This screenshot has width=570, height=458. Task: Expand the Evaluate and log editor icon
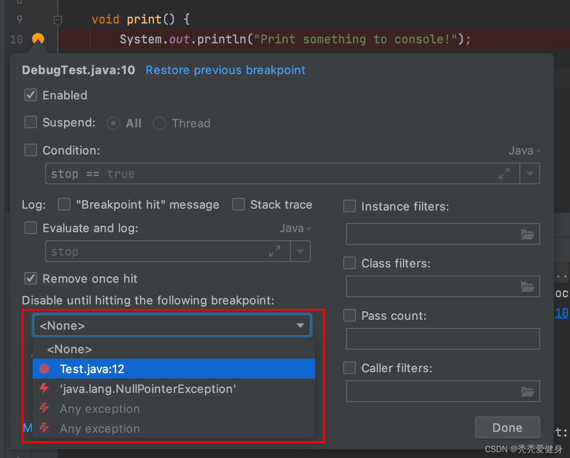275,252
